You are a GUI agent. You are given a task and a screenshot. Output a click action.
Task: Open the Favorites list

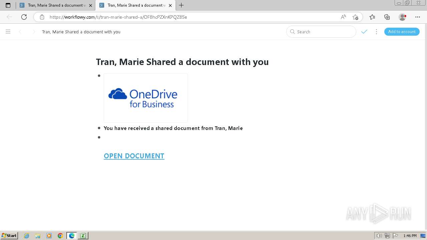click(x=372, y=17)
